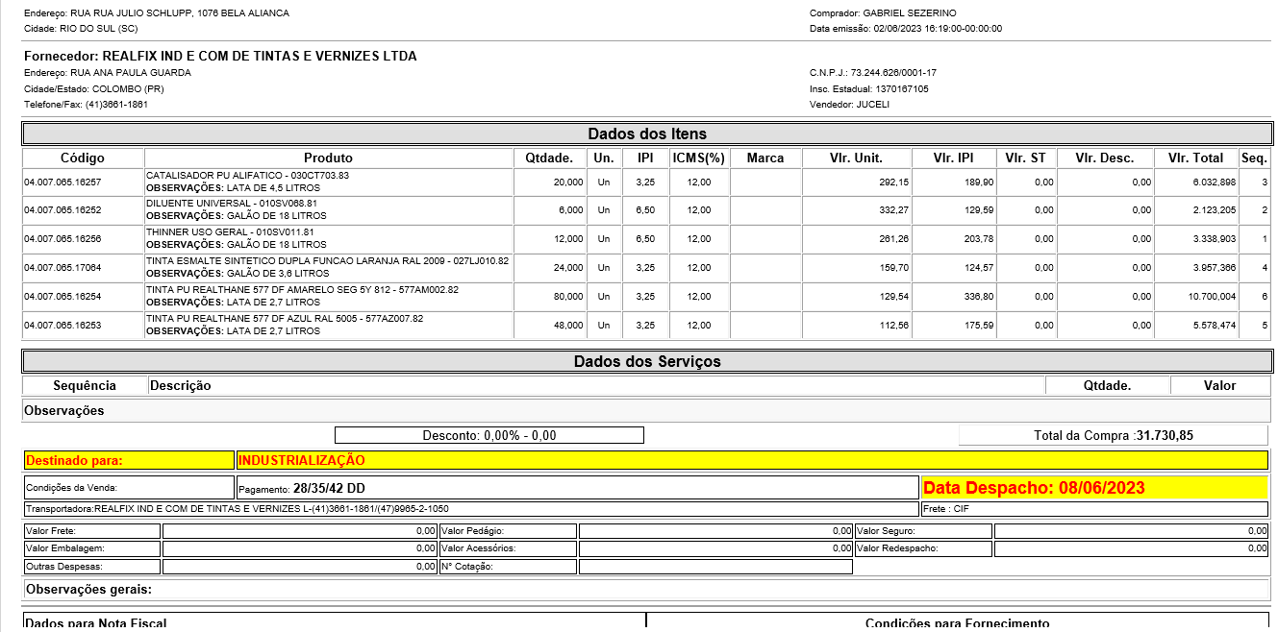The width and height of the screenshot is (1278, 632).
Task: Select the 'Código' column header
Action: click(83, 158)
